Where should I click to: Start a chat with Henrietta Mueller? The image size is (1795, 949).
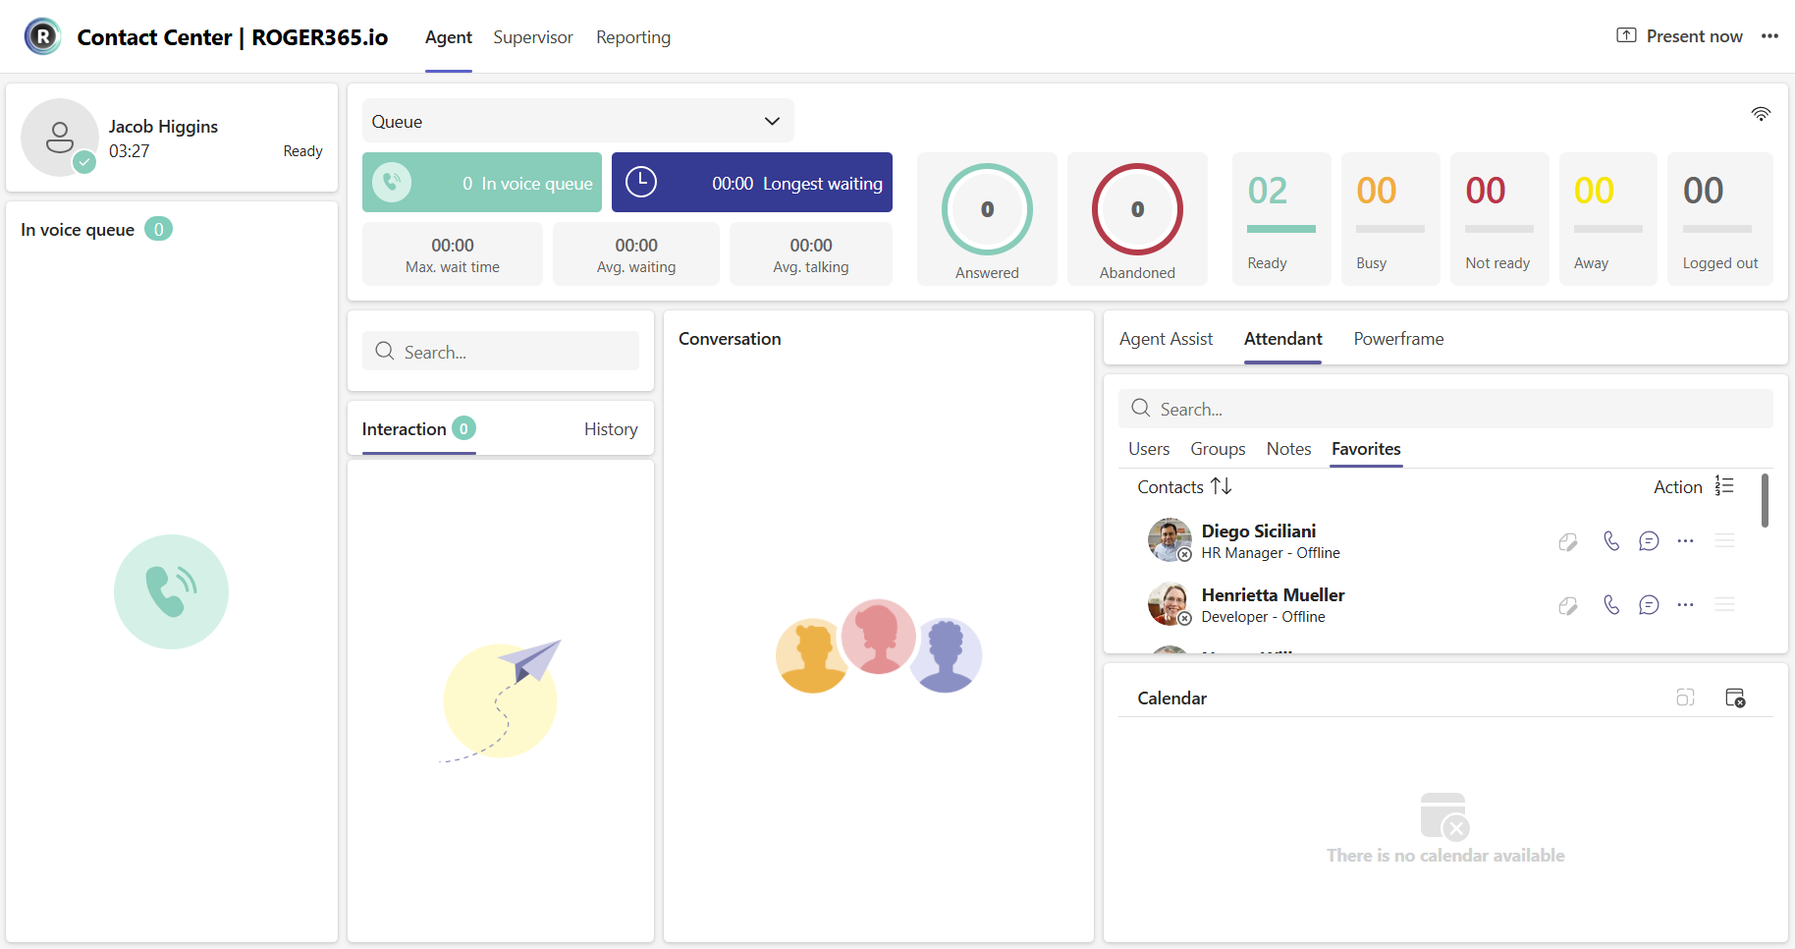(1649, 605)
